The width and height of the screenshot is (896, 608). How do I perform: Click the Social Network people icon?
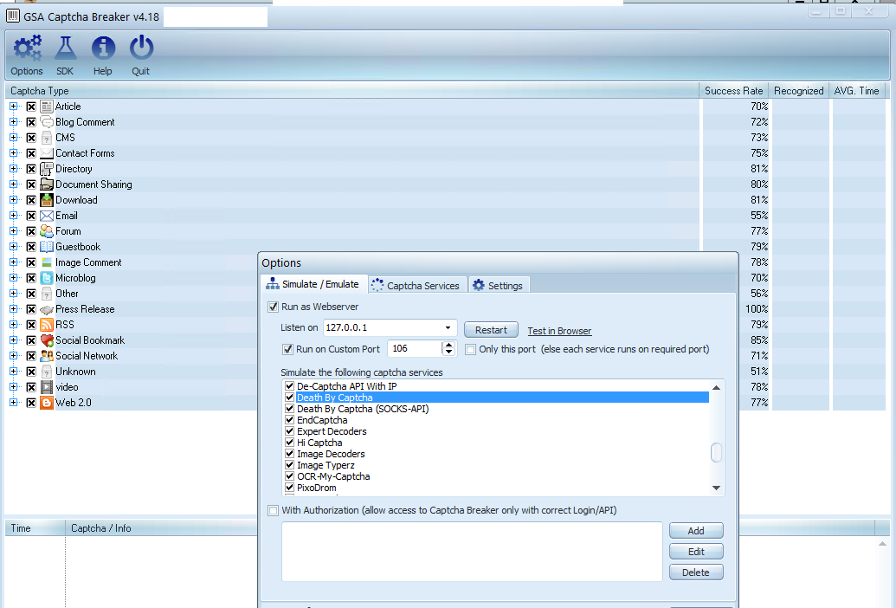pyautogui.click(x=47, y=355)
